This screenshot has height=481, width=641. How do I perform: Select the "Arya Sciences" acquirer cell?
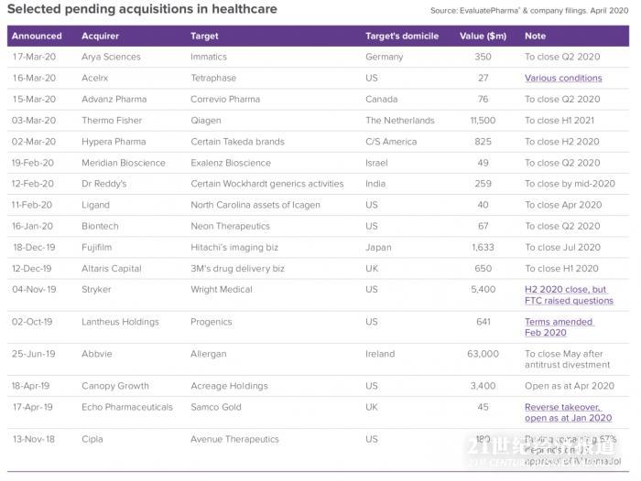pyautogui.click(x=111, y=57)
